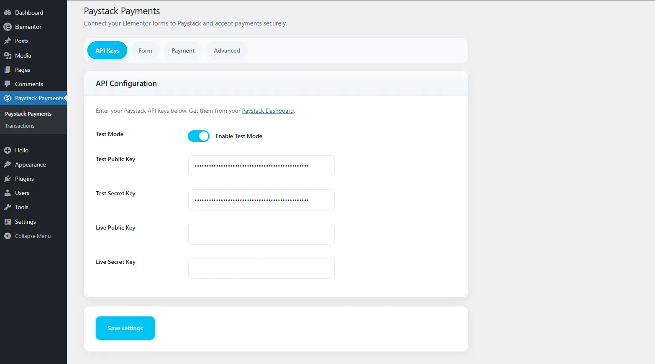Viewport: 655px width, 364px height.
Task: Click the Paystack Payments page title
Action: click(x=122, y=11)
